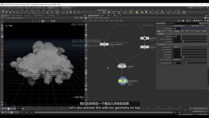Viewport: 209px width, 118px height.
Task: Open the Render menu
Action: click(x=10, y=8)
